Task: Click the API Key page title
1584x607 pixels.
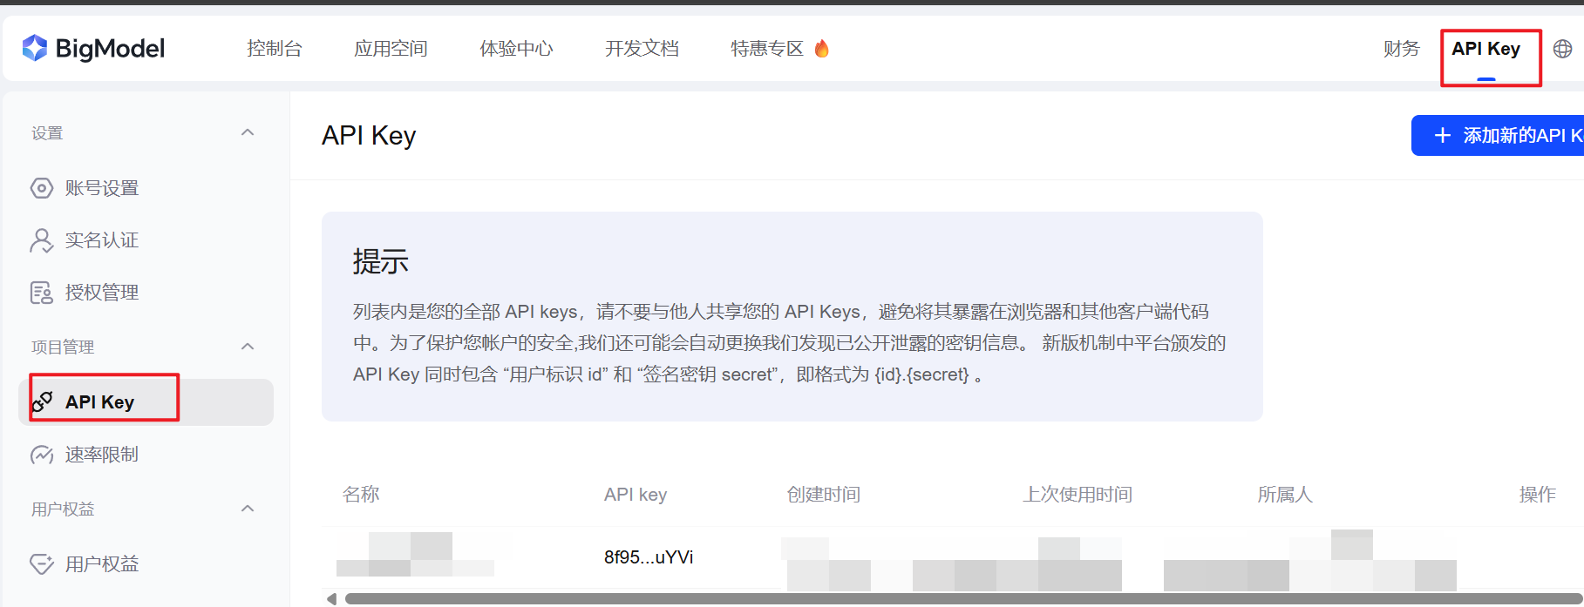Action: pyautogui.click(x=369, y=136)
